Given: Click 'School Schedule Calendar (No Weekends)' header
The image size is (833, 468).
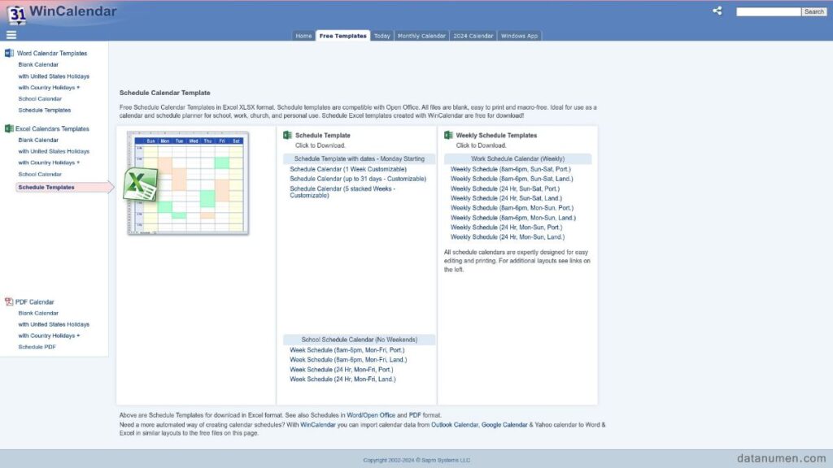Looking at the screenshot, I should [x=359, y=340].
